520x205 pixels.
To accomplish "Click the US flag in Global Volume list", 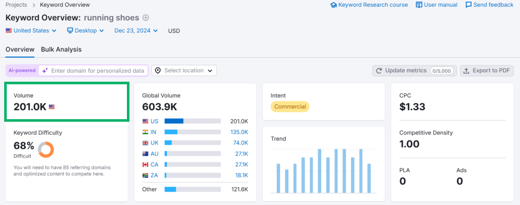I will tap(145, 121).
